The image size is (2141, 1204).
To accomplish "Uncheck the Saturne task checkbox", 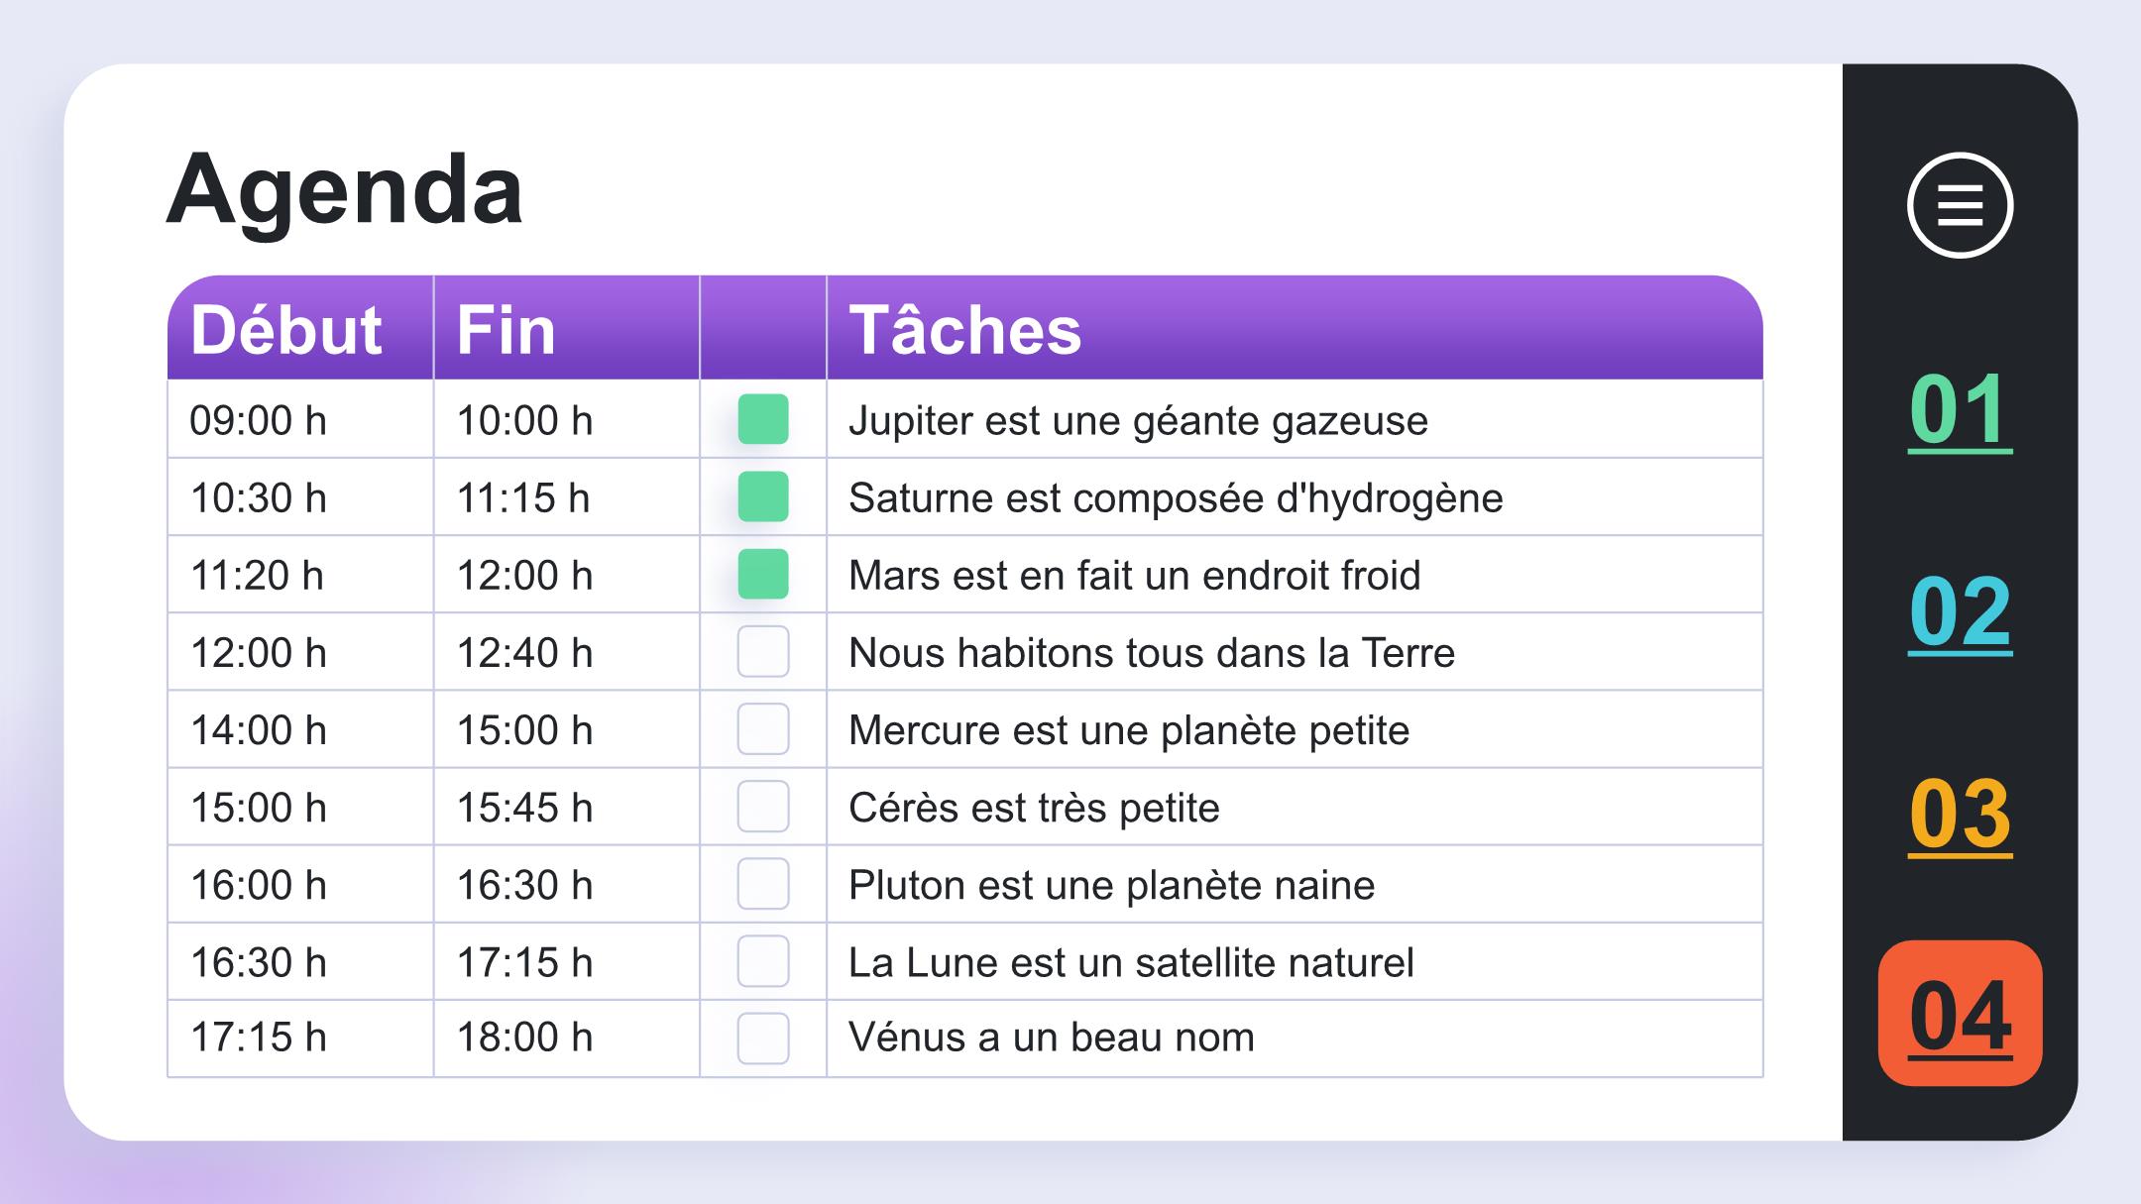I will point(763,496).
